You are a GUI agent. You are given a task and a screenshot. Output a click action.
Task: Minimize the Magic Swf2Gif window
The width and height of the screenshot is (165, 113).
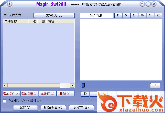coord(148,4)
